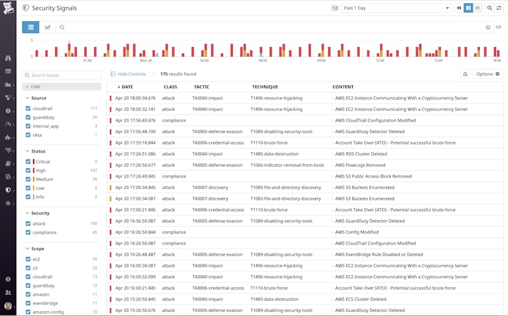The height and width of the screenshot is (316, 508).
Task: Open the Dashboards bar-chart sidebar icon
Action: [x=8, y=85]
